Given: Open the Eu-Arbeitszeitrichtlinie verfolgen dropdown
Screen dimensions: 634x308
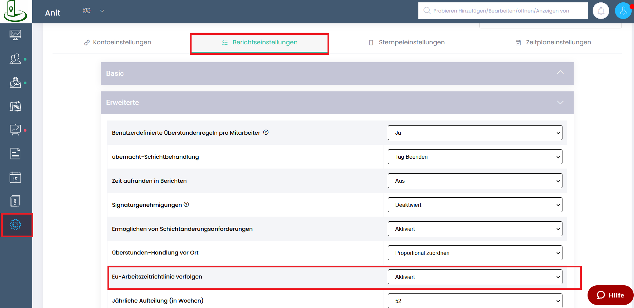Looking at the screenshot, I should pyautogui.click(x=475, y=277).
